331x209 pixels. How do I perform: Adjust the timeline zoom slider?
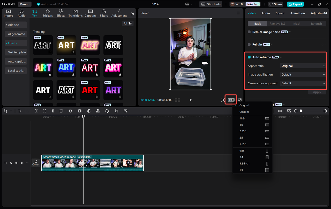pos(301,111)
